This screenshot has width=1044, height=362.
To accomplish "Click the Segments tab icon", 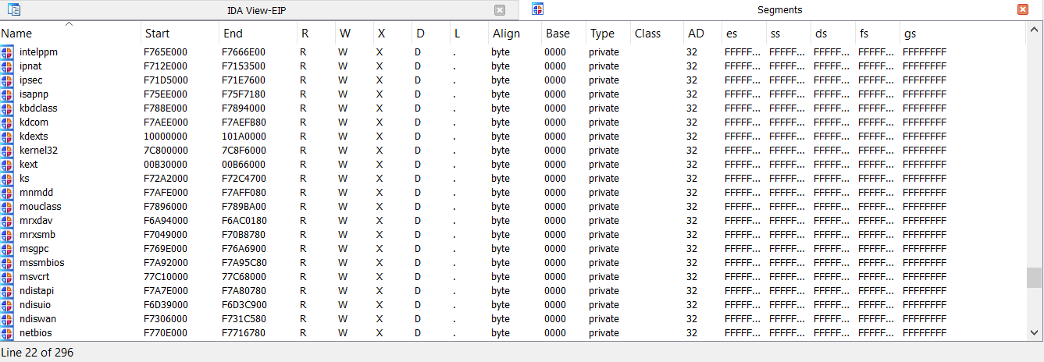I will point(538,9).
